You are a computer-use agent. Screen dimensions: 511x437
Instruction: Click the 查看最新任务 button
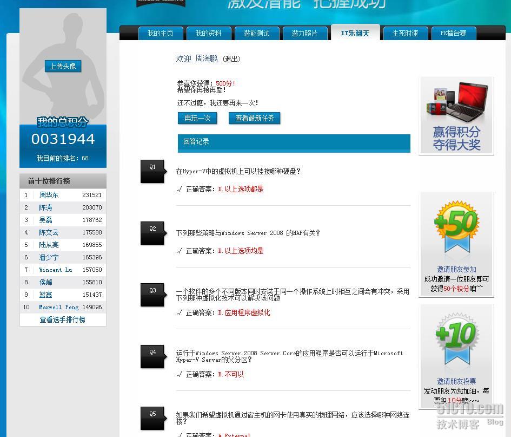click(255, 118)
